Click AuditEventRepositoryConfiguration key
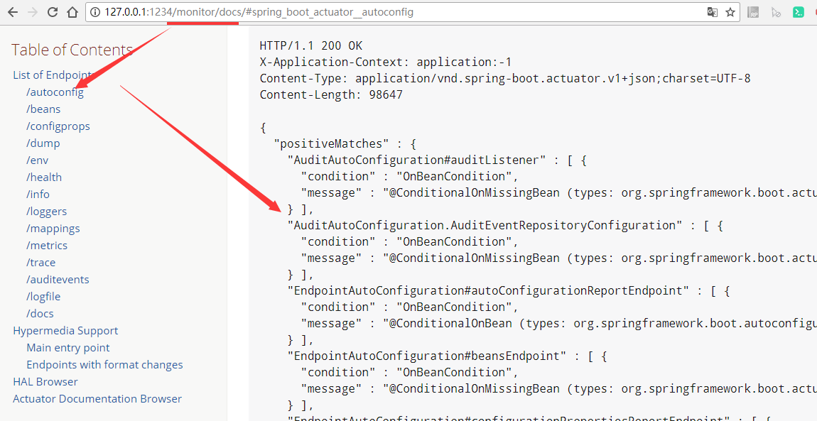Screen dimensions: 817x421 click(x=485, y=225)
